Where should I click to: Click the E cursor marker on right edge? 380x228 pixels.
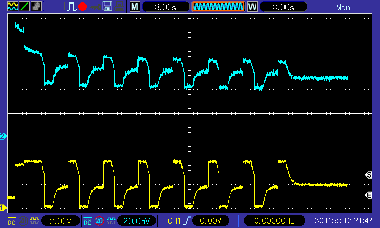pyautogui.click(x=369, y=195)
